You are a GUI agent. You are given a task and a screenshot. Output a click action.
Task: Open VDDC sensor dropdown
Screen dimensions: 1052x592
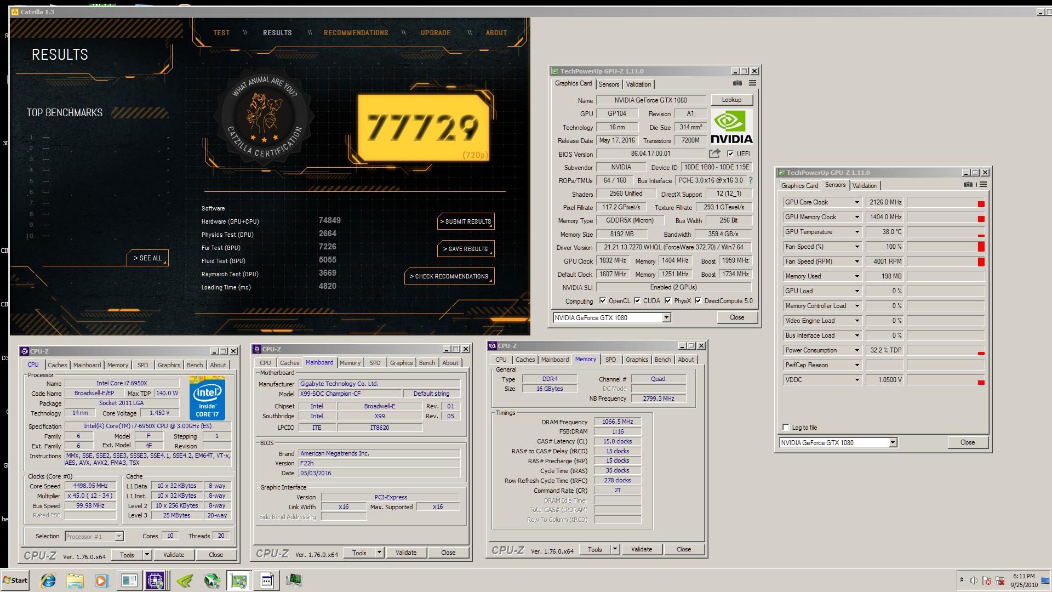857,380
